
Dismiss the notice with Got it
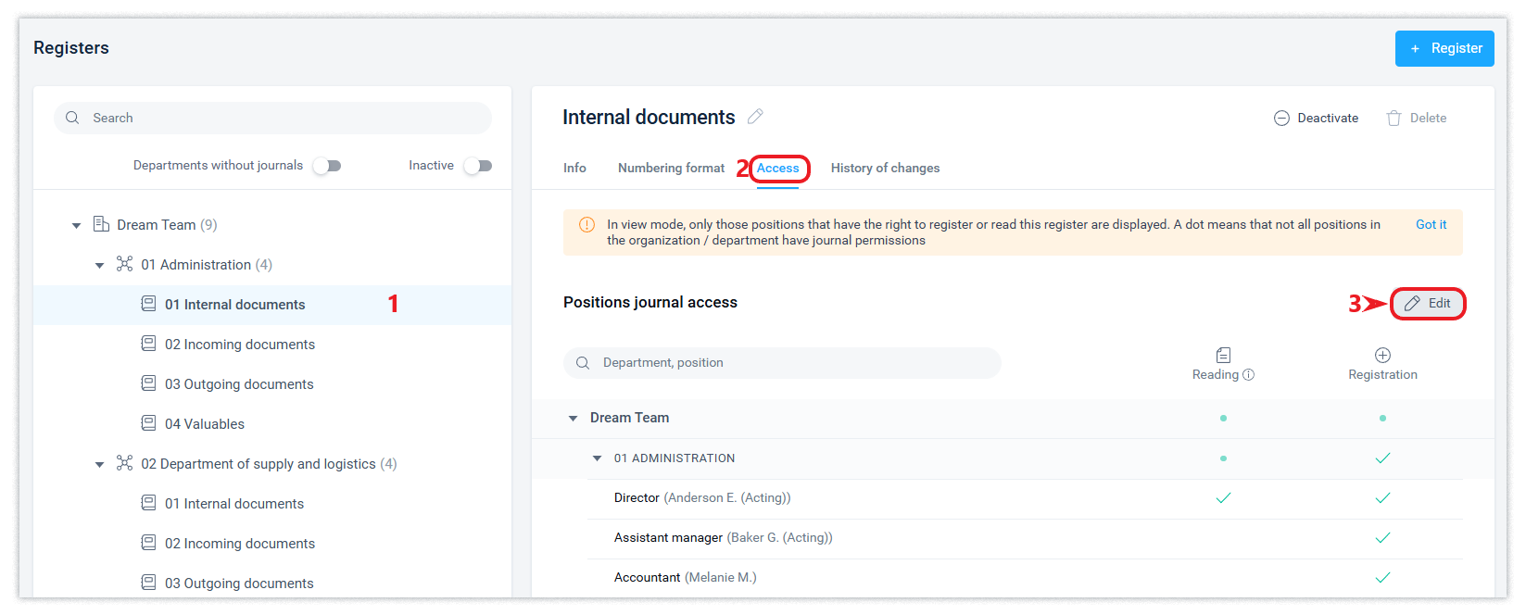tap(1431, 224)
